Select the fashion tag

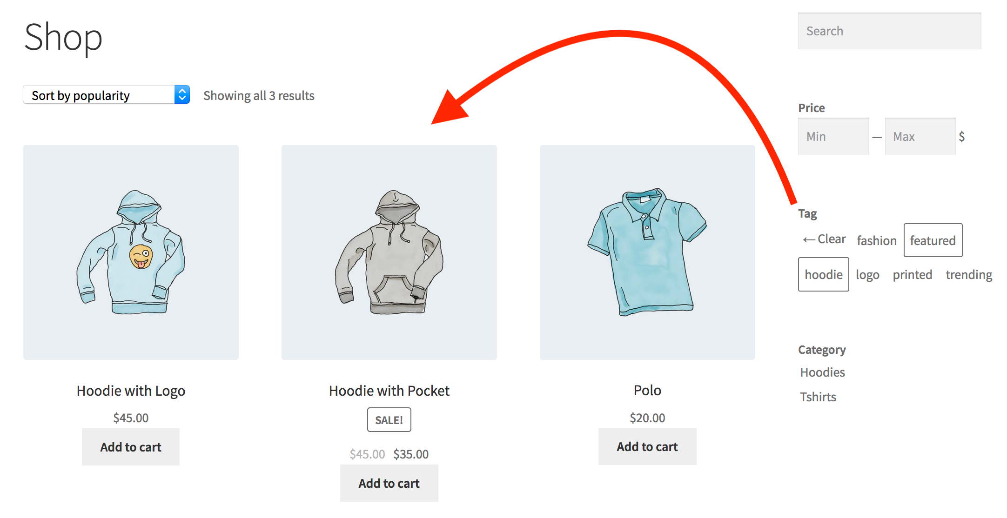[x=876, y=240]
